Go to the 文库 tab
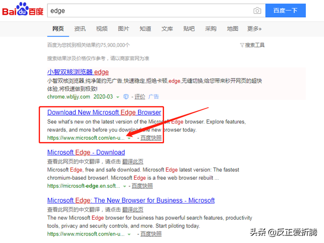This screenshot has height=243, width=324. [167, 29]
